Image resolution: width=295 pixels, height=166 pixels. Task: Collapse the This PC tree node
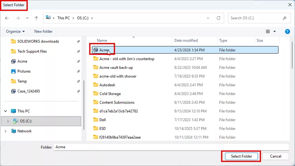click(x=6, y=111)
